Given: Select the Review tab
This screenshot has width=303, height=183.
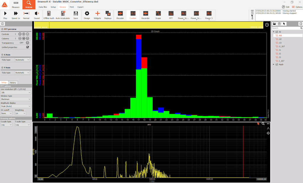Looking at the screenshot, I should click(63, 7).
